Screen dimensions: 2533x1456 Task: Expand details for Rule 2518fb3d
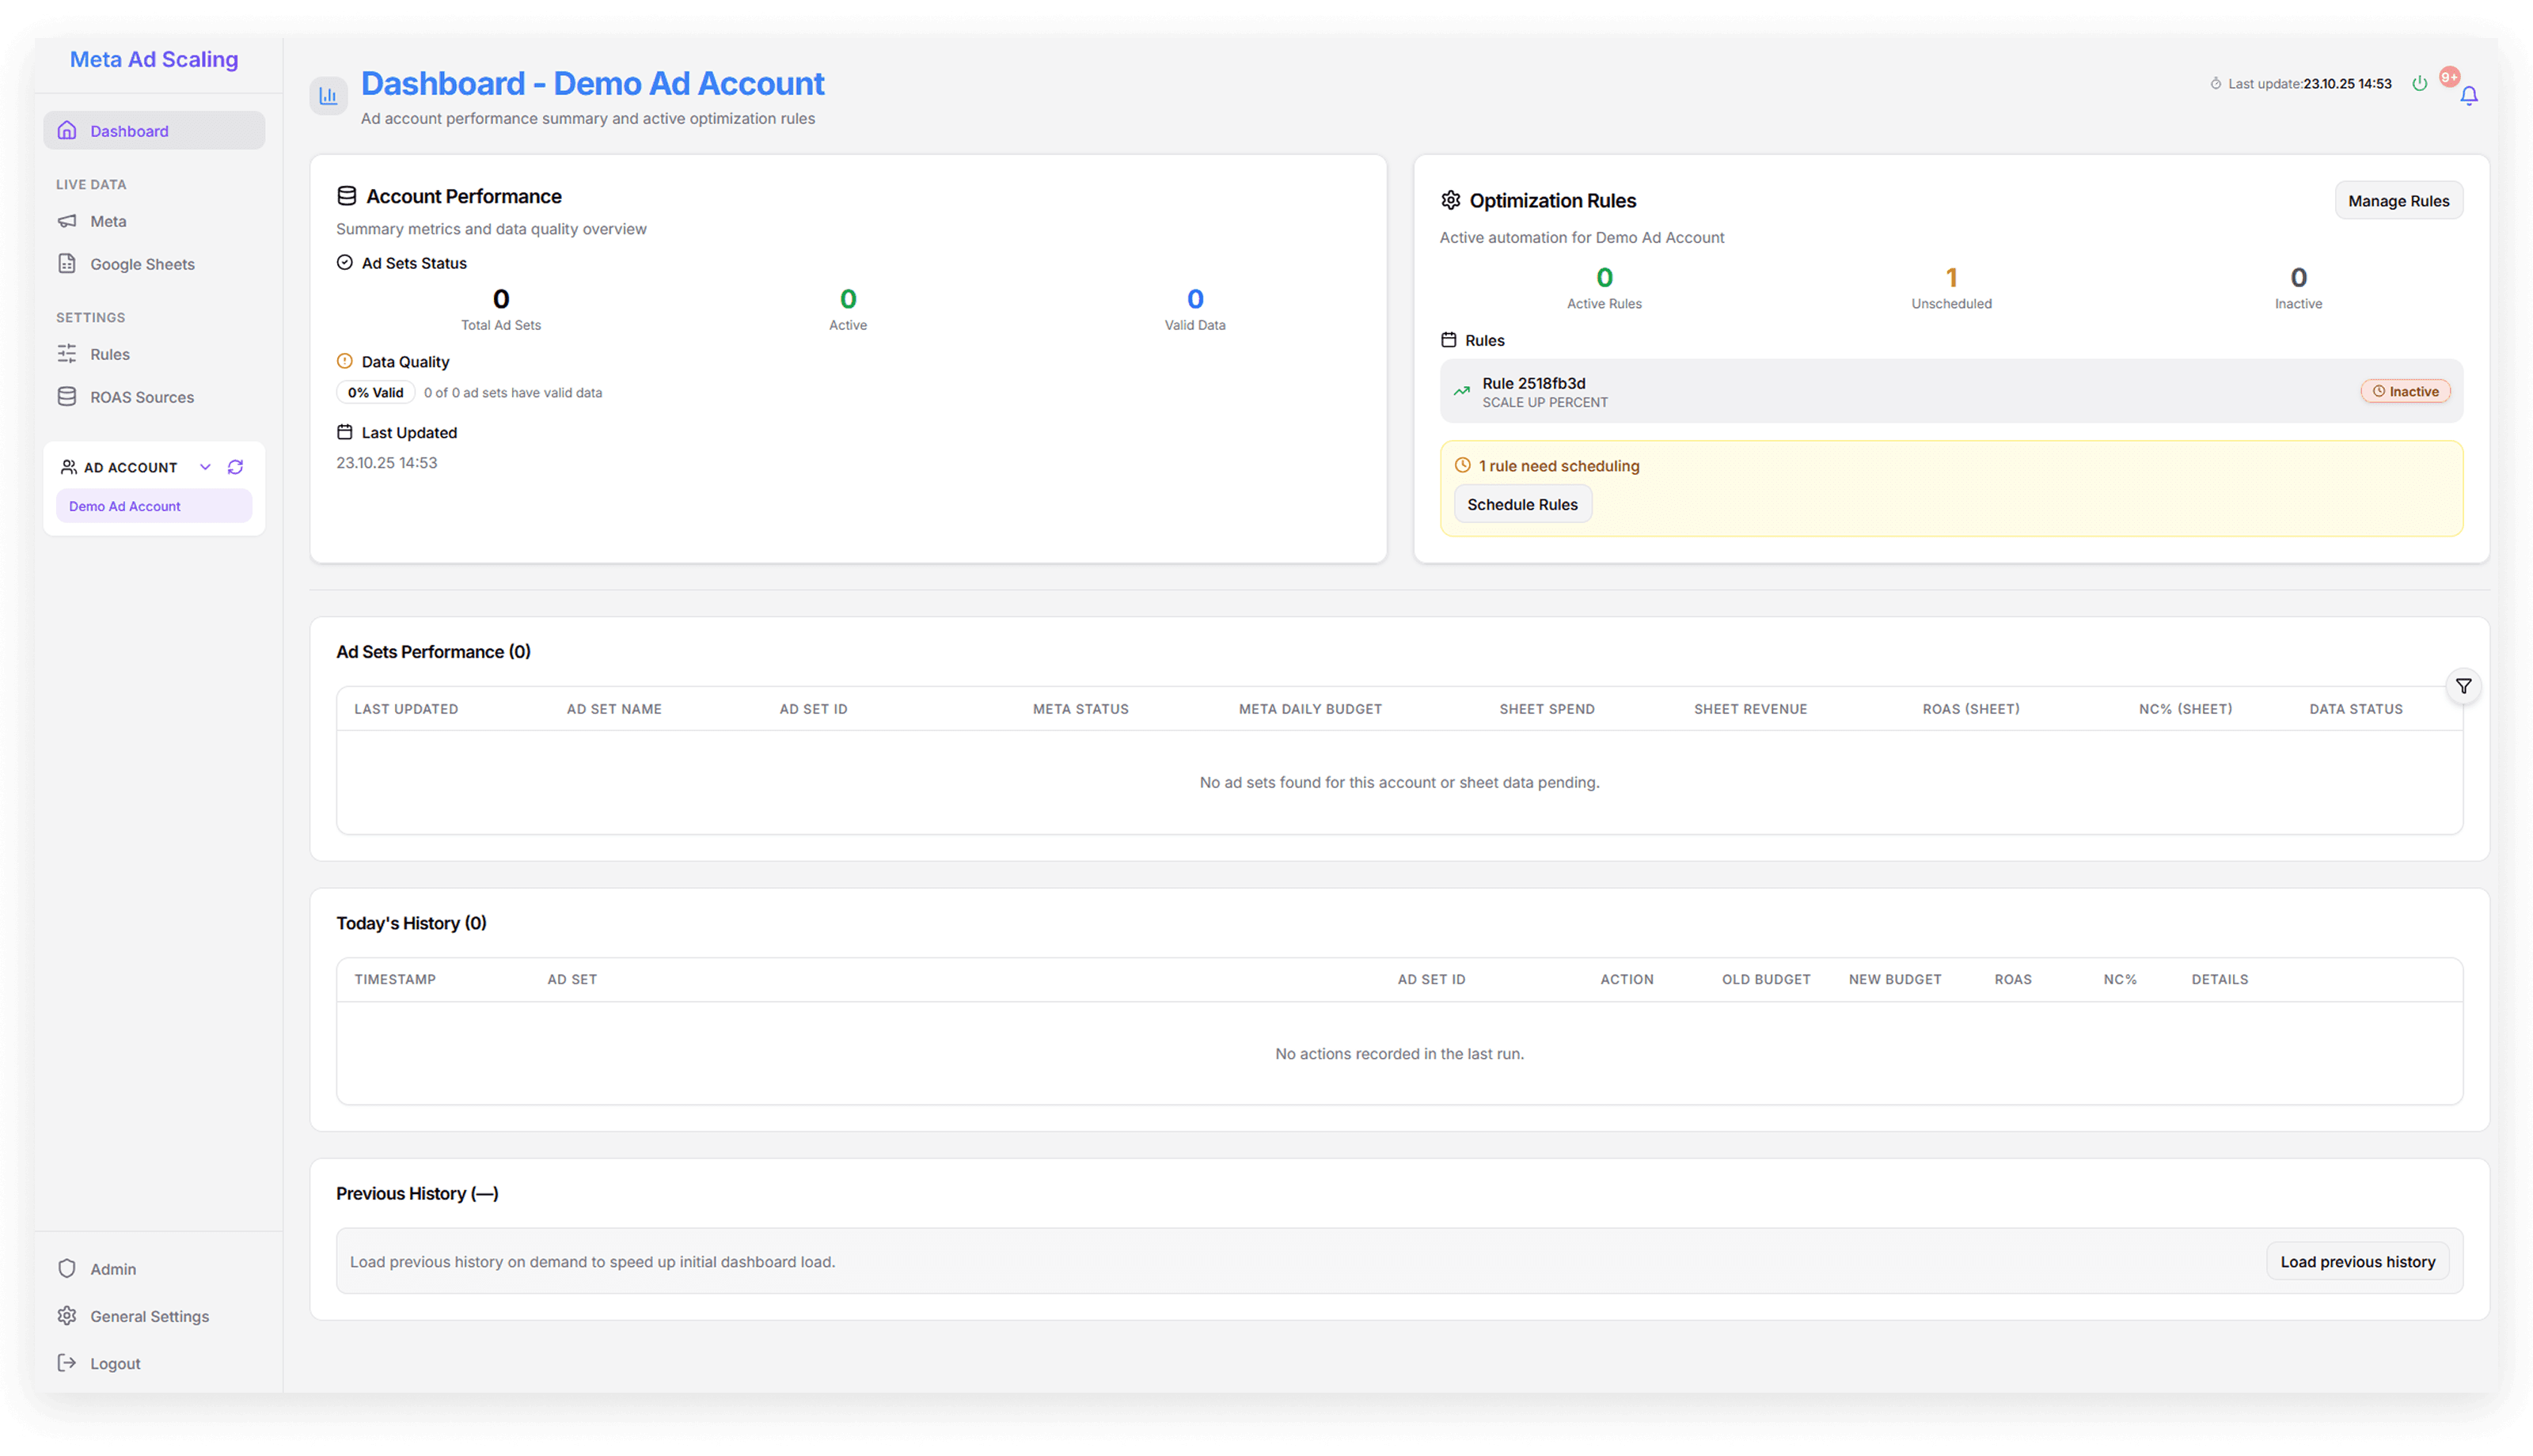pyautogui.click(x=1534, y=382)
